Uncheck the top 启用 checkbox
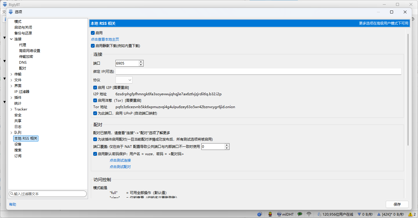 click(x=93, y=33)
